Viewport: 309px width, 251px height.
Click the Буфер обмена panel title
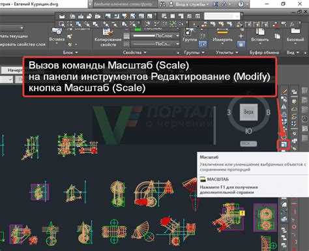[x=264, y=53]
